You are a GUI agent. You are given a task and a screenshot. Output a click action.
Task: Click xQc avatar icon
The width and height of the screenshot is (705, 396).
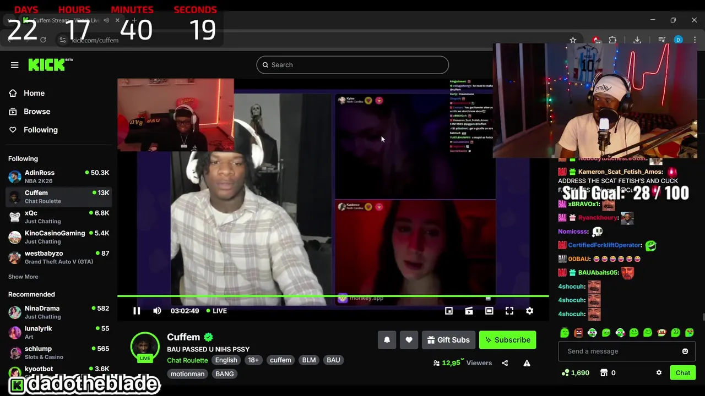pyautogui.click(x=15, y=217)
